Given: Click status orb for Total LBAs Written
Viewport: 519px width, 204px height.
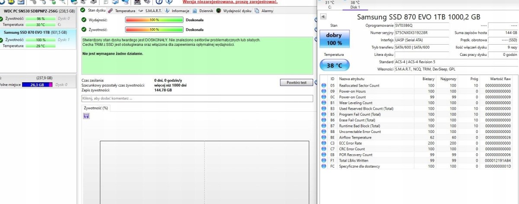Looking at the screenshot, I should tap(324, 160).
